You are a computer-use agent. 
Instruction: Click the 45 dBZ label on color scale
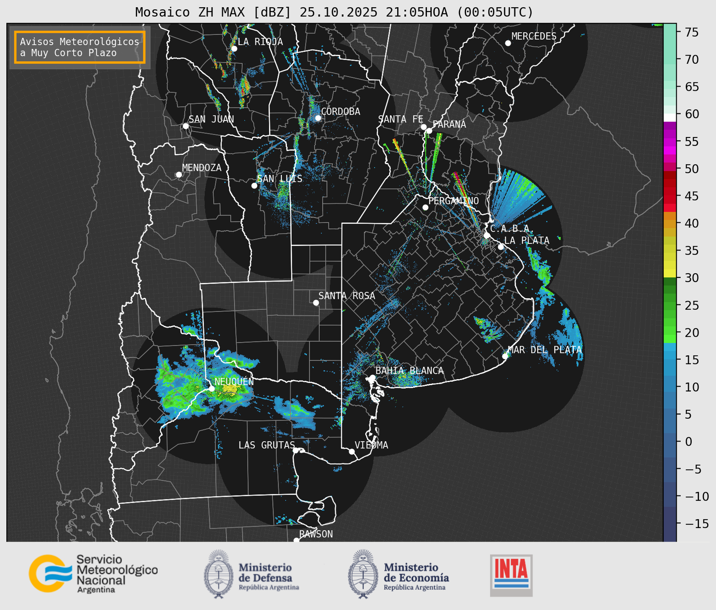point(691,196)
